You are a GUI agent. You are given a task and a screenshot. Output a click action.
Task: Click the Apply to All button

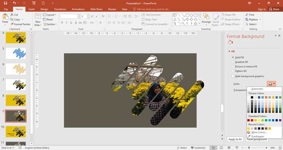[x=235, y=139]
